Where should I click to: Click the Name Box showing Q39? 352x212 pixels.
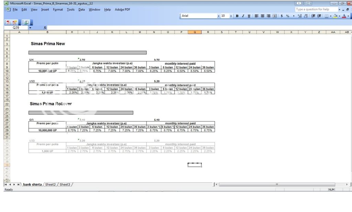point(16,28)
